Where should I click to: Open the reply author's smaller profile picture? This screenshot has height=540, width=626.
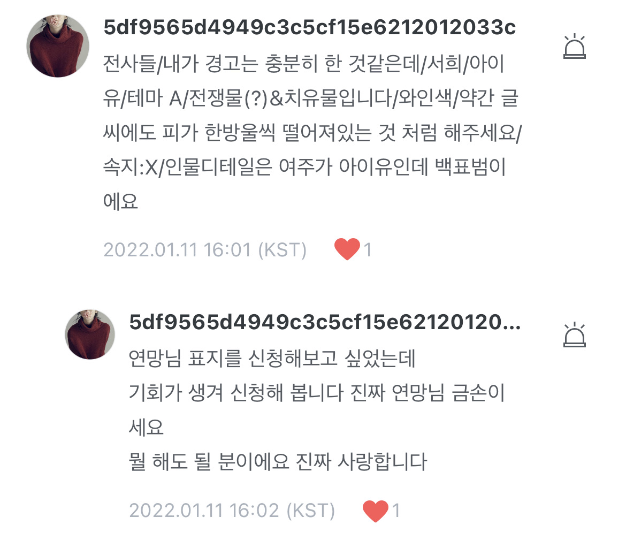pyautogui.click(x=90, y=334)
